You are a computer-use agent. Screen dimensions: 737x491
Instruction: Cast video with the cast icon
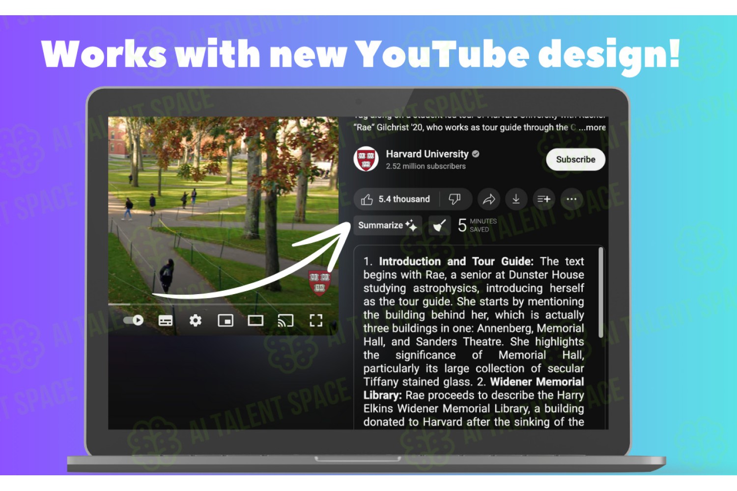coord(285,321)
